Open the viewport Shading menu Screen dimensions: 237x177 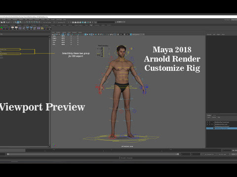click(58, 32)
